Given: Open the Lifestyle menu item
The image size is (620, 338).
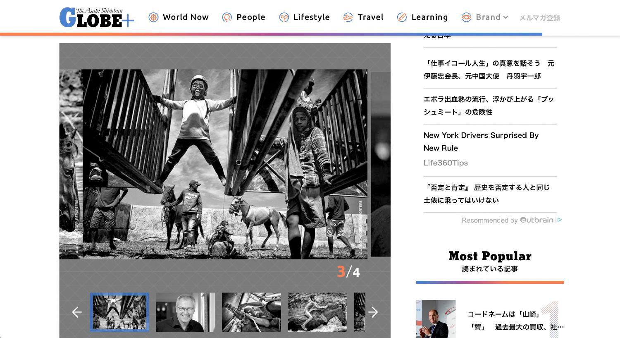Looking at the screenshot, I should pos(311,17).
